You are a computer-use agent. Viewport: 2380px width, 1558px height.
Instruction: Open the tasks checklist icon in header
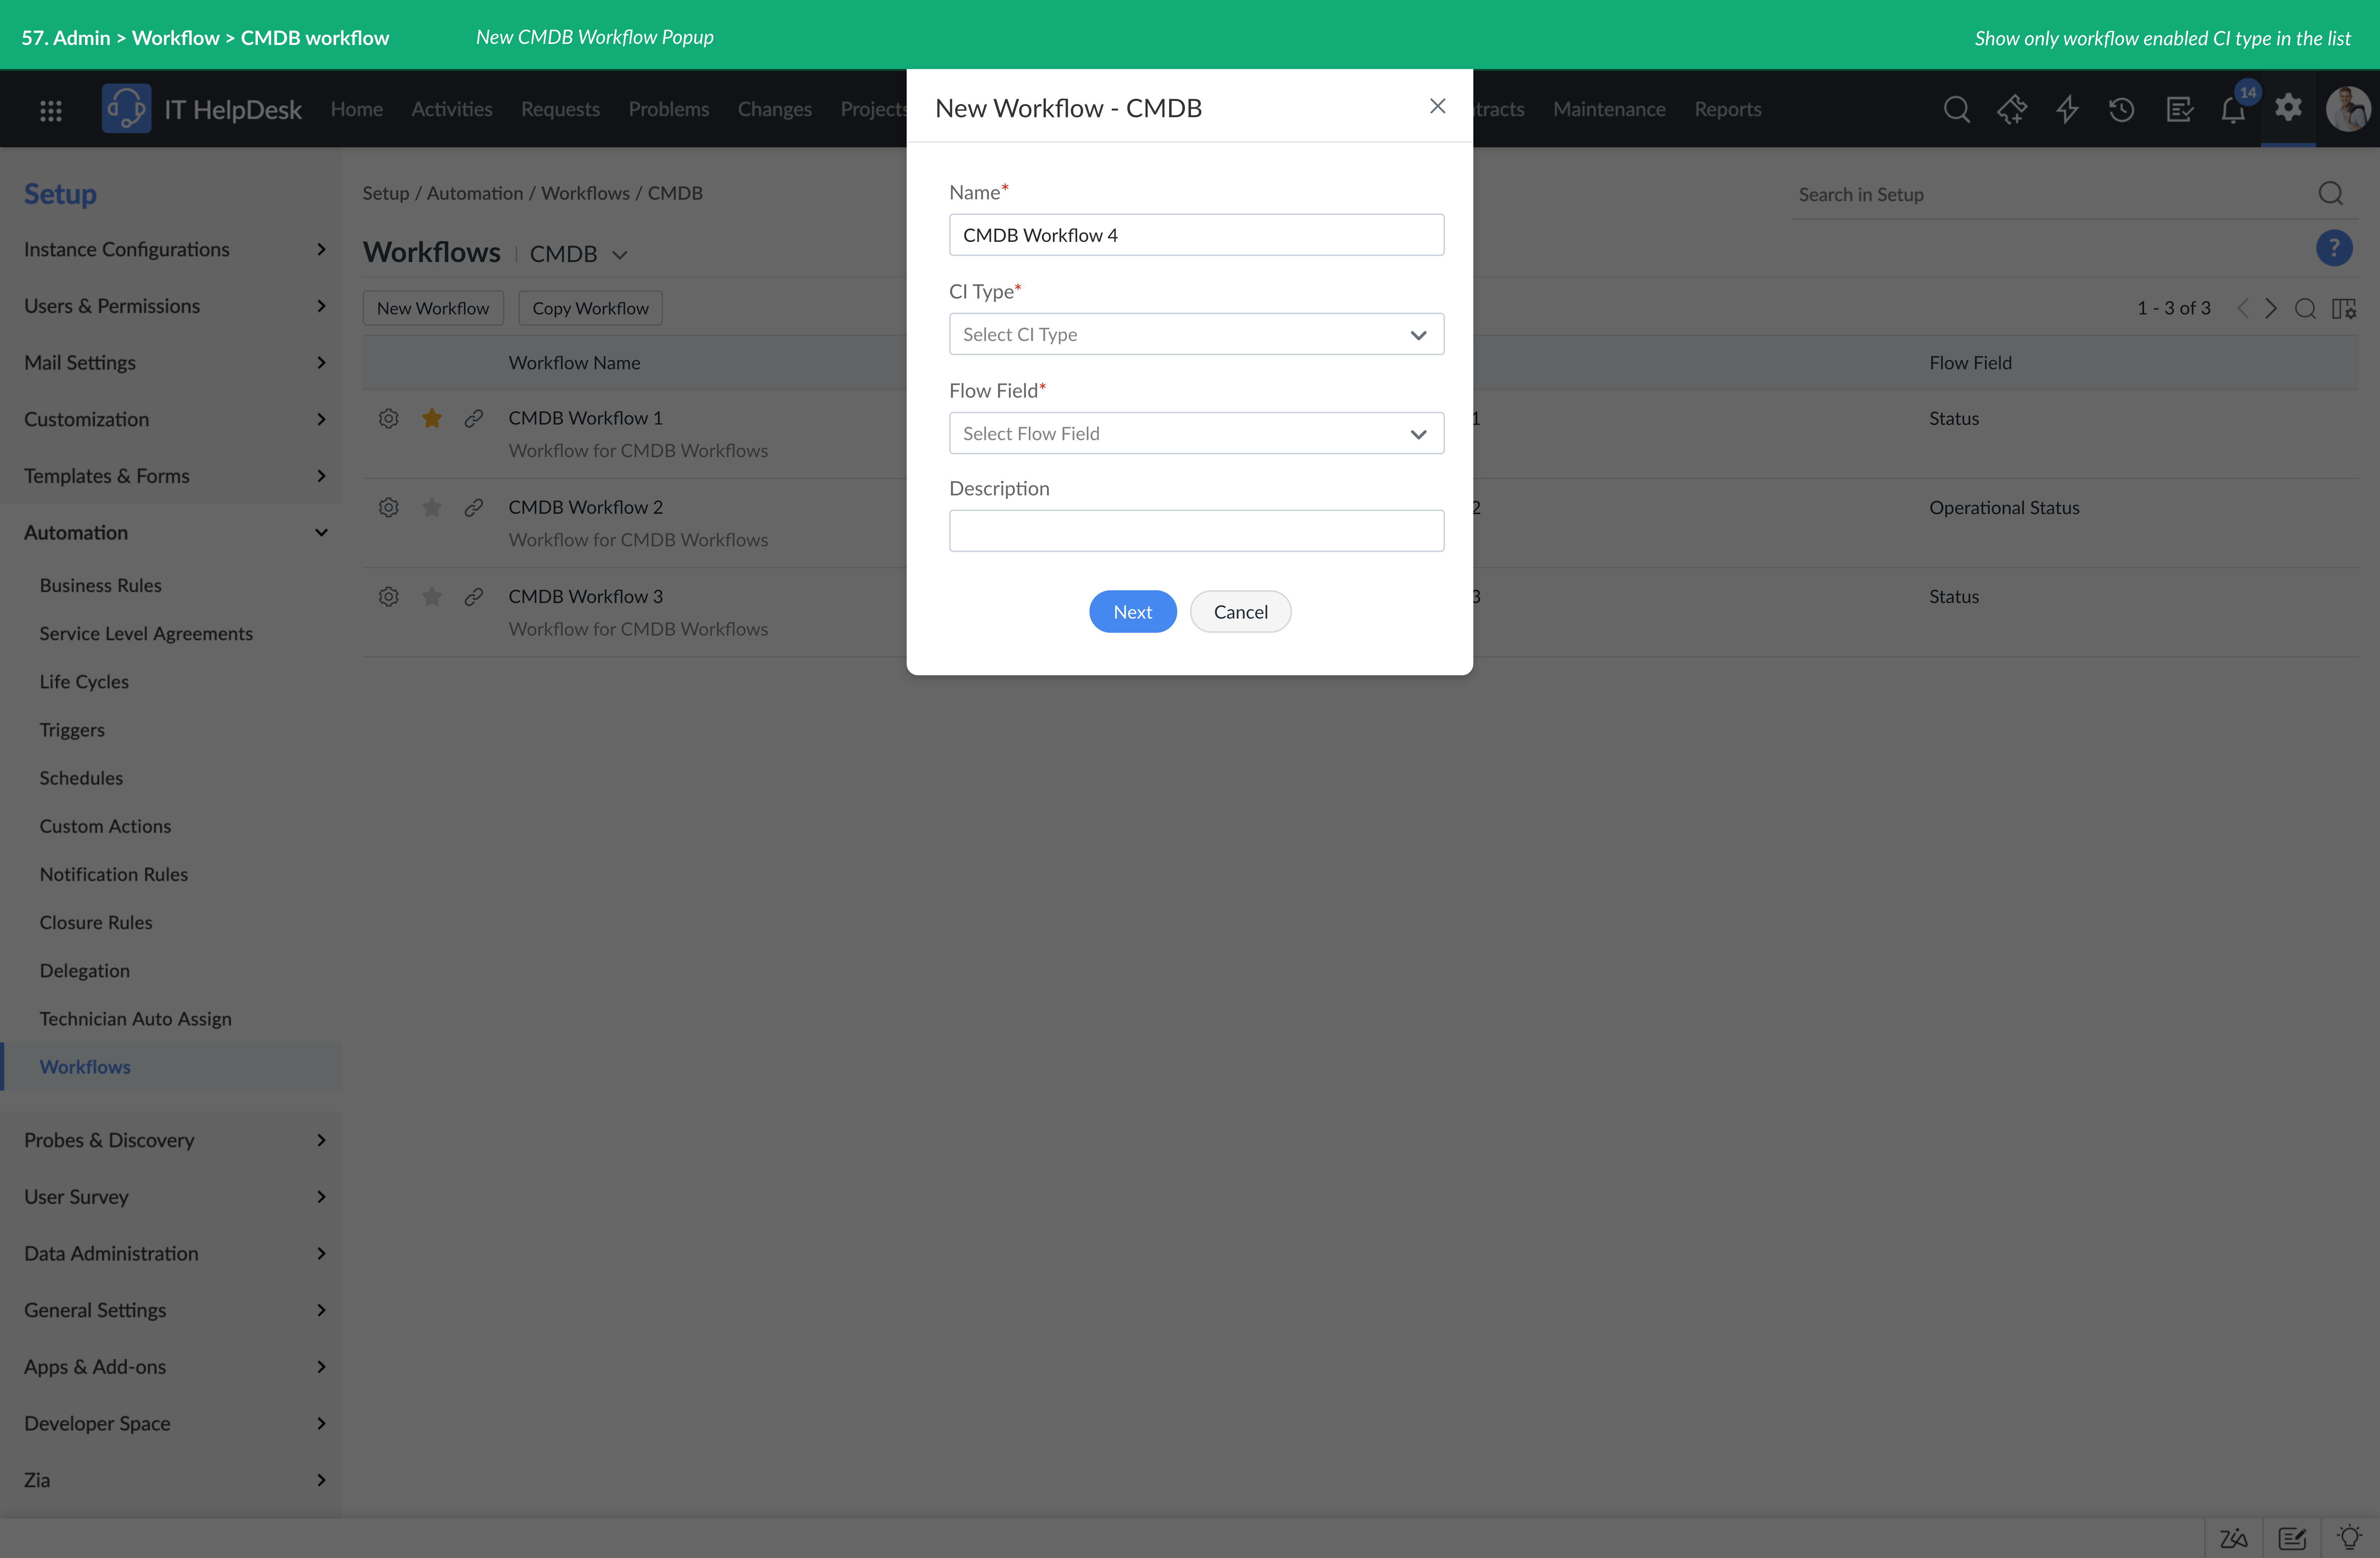pyautogui.click(x=2180, y=109)
